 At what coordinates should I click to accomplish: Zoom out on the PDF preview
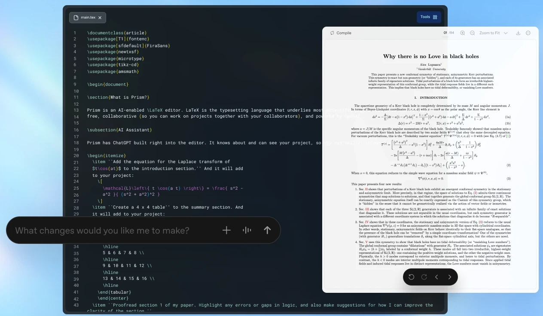click(473, 33)
